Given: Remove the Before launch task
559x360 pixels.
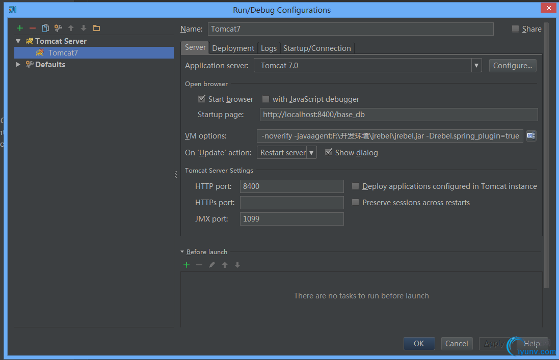Looking at the screenshot, I should click(199, 265).
